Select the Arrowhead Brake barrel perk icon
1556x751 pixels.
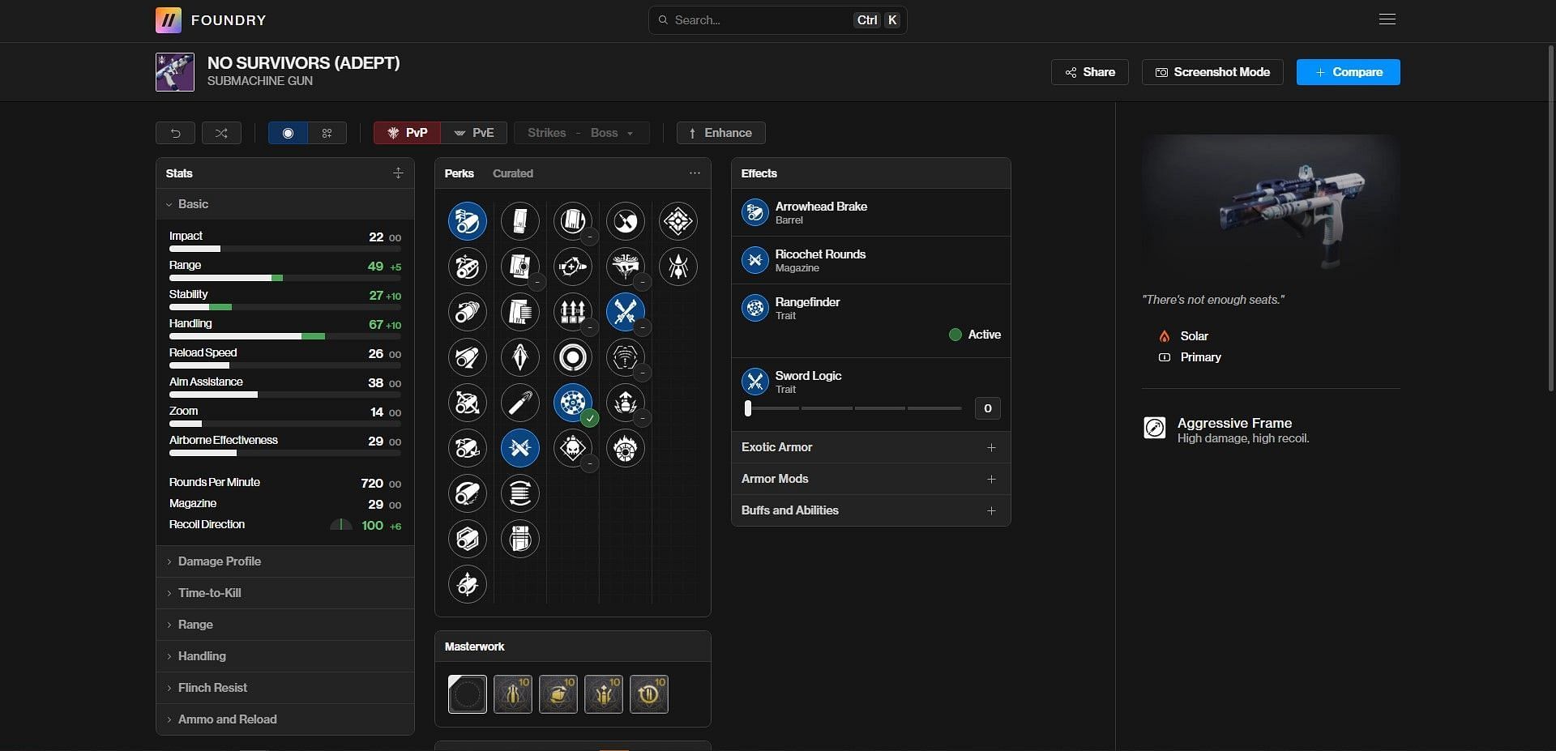pyautogui.click(x=468, y=221)
